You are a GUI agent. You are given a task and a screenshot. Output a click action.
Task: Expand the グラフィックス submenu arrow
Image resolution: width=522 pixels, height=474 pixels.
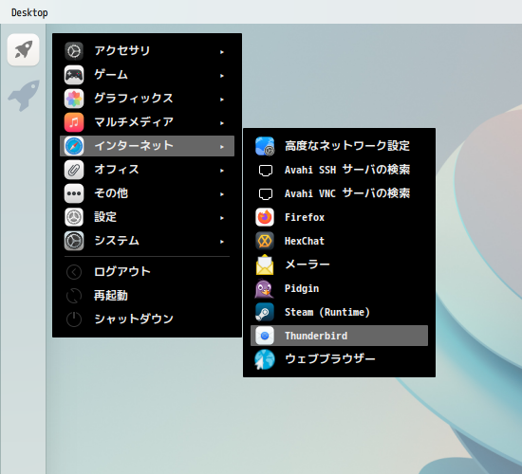coord(222,100)
